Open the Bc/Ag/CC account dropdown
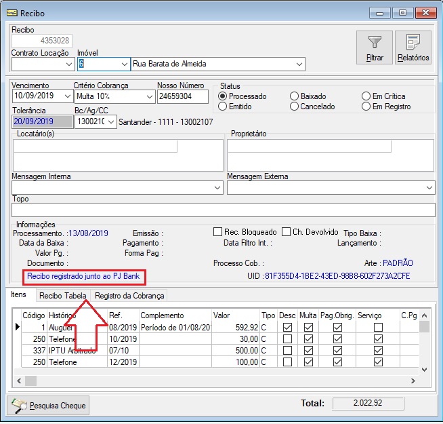 (x=111, y=122)
